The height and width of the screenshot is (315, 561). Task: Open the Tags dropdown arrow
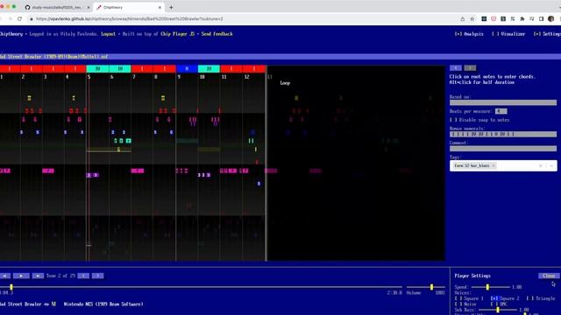(551, 165)
